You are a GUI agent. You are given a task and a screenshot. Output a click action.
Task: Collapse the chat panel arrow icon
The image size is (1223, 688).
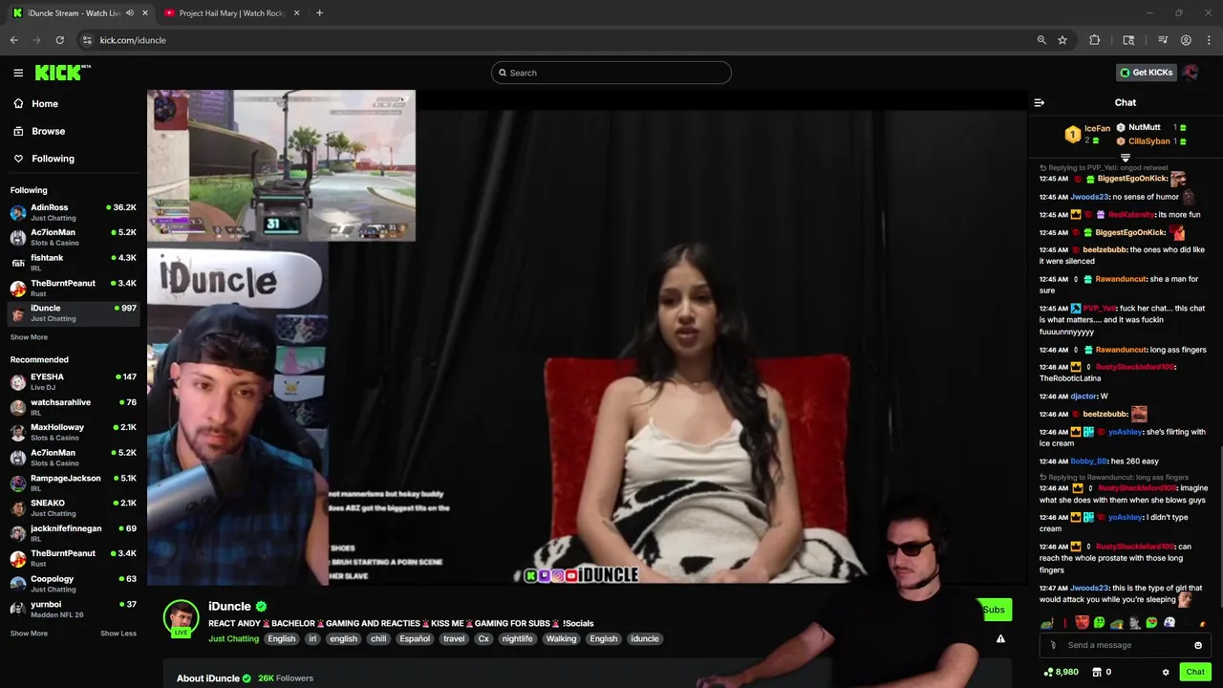pyautogui.click(x=1040, y=103)
